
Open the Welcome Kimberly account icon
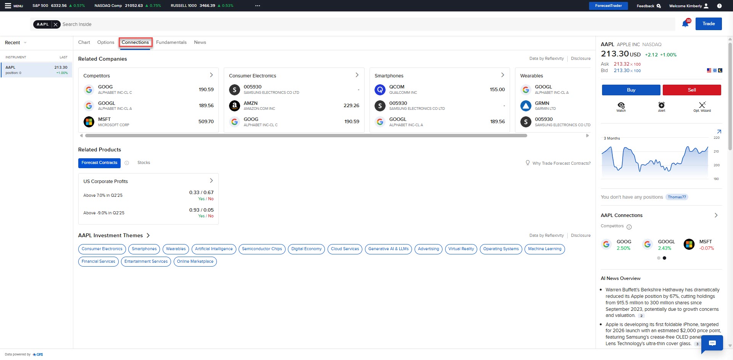(706, 6)
